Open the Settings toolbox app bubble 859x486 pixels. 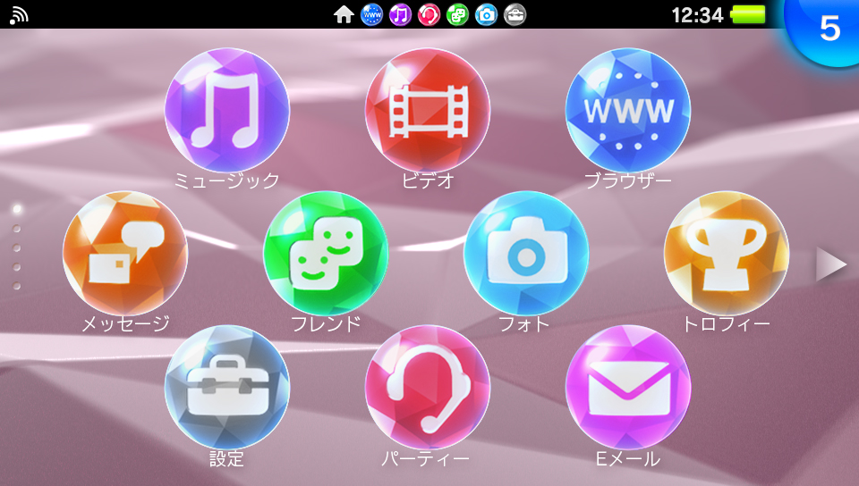pyautogui.click(x=227, y=387)
